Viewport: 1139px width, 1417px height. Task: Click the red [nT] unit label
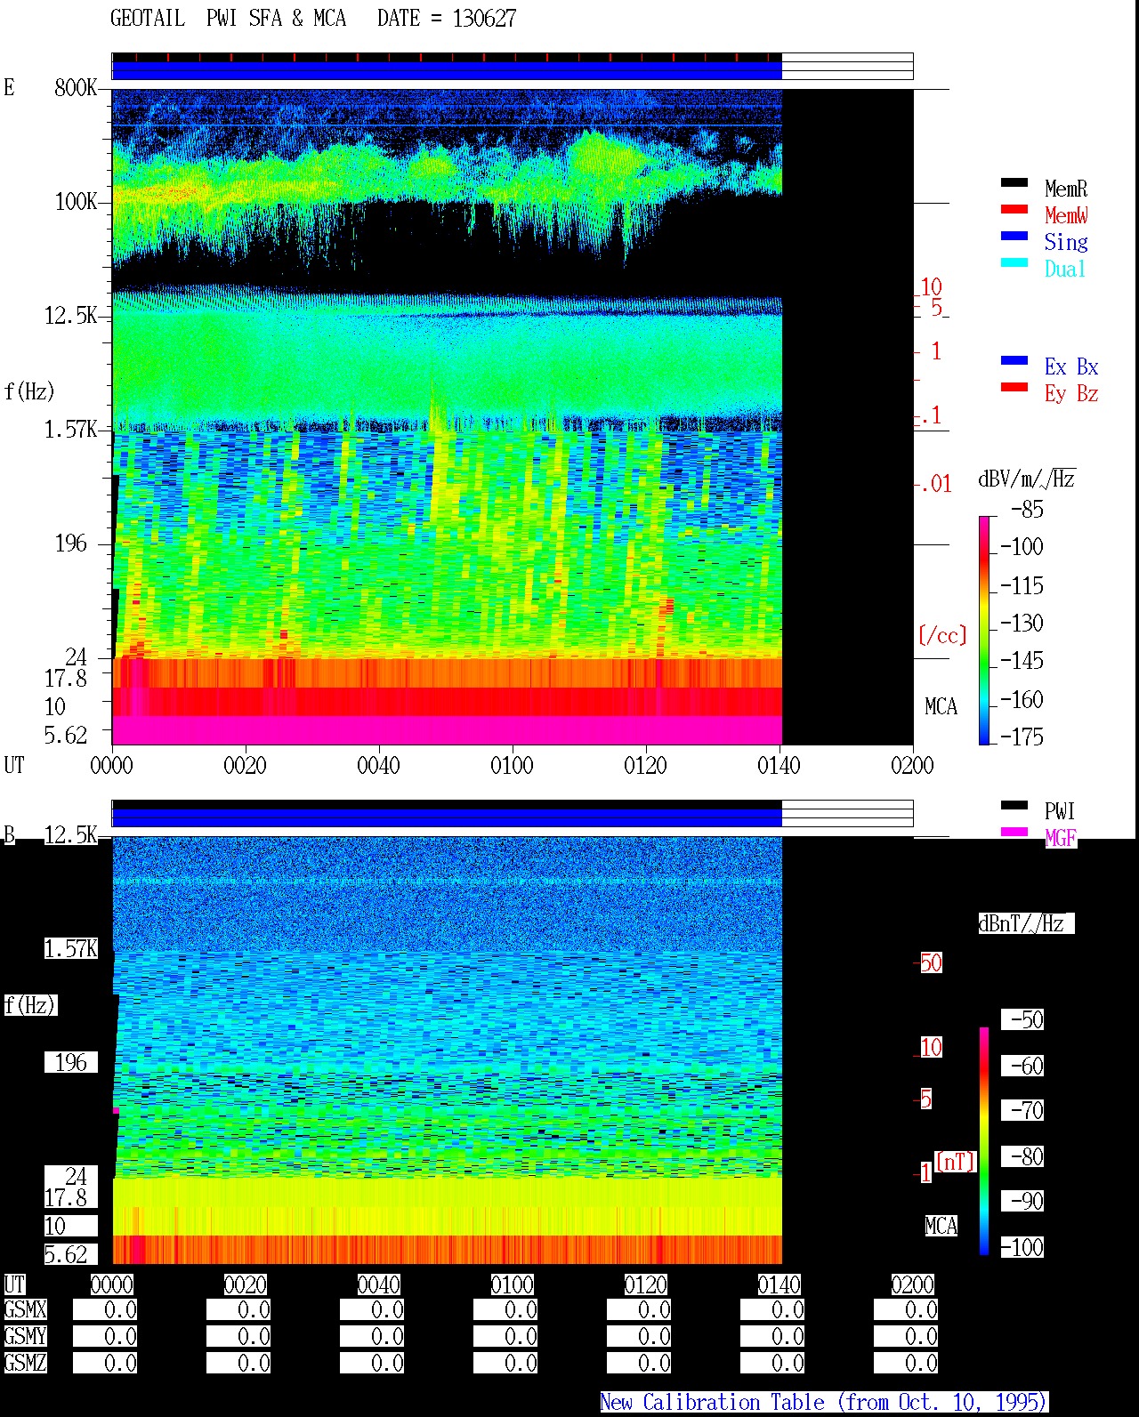click(x=956, y=1162)
